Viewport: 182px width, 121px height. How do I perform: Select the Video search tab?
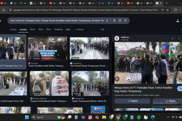(x=41, y=29)
